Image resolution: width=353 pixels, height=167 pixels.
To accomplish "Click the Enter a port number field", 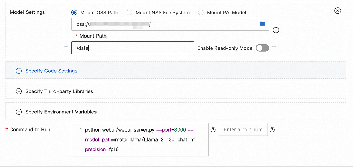I will pos(243,129).
